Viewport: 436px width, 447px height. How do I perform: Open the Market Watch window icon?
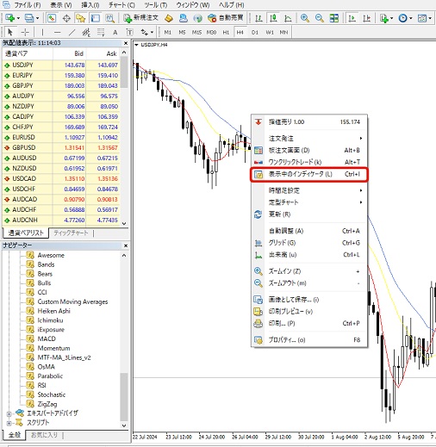click(x=52, y=18)
